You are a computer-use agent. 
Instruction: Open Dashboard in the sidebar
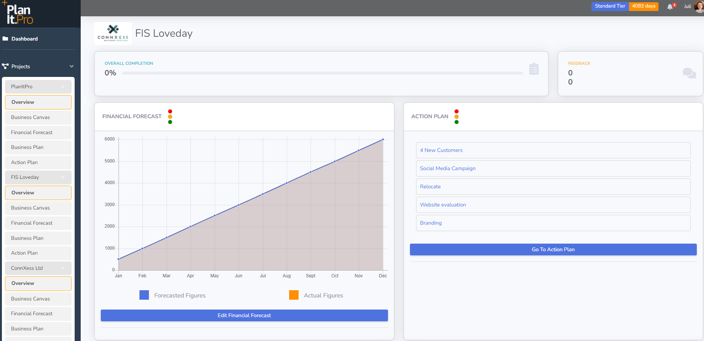click(25, 39)
